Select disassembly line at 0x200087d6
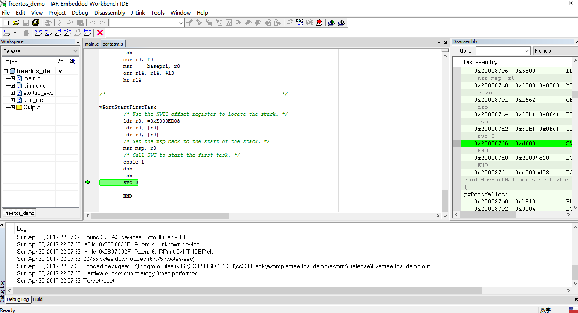The image size is (578, 313). [517, 143]
